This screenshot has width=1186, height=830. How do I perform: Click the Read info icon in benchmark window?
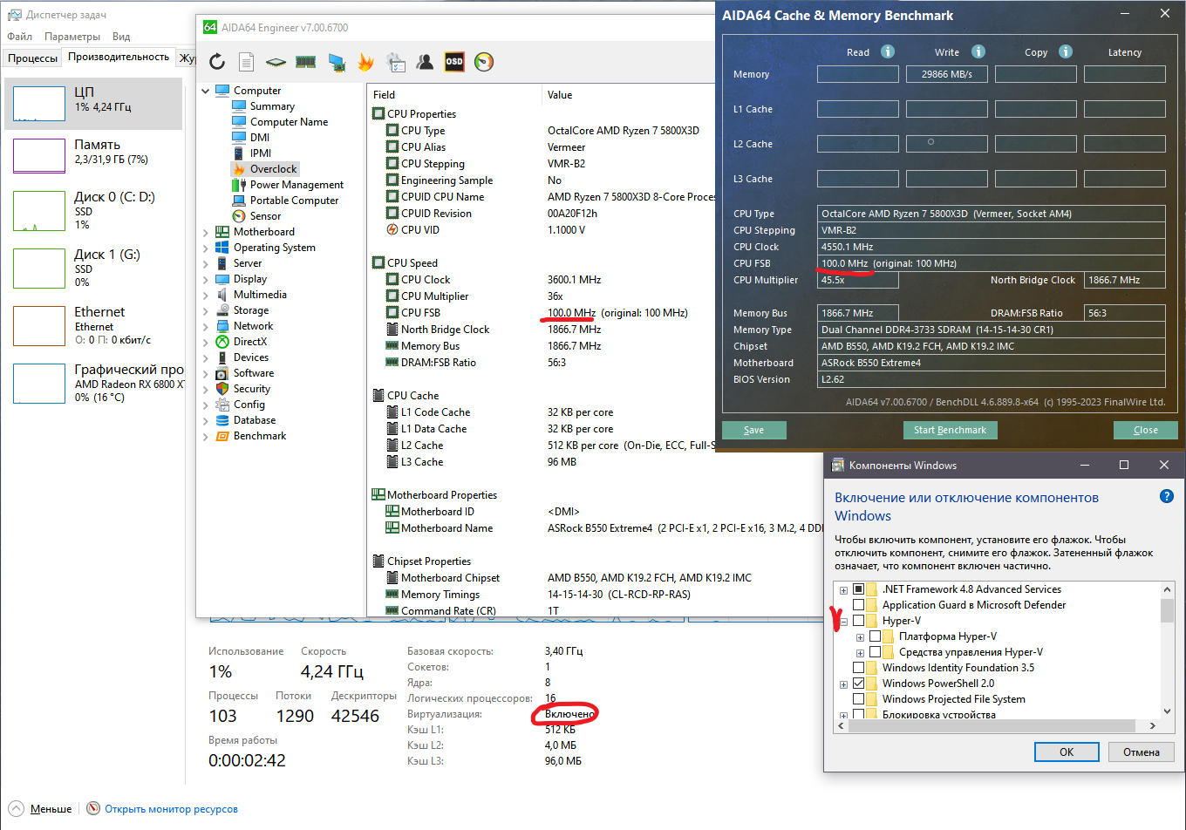888,51
